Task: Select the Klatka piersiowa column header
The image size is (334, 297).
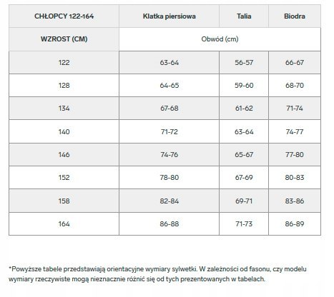Action: point(170,16)
